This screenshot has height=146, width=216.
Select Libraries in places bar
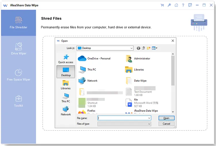coord(66,85)
